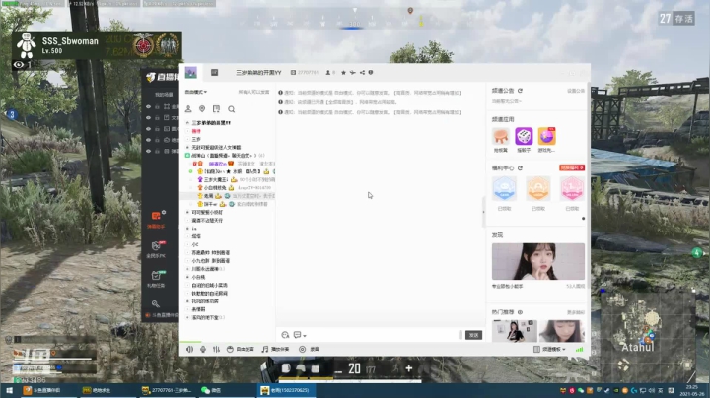Click the location pin icon above the channel tree

pos(202,109)
